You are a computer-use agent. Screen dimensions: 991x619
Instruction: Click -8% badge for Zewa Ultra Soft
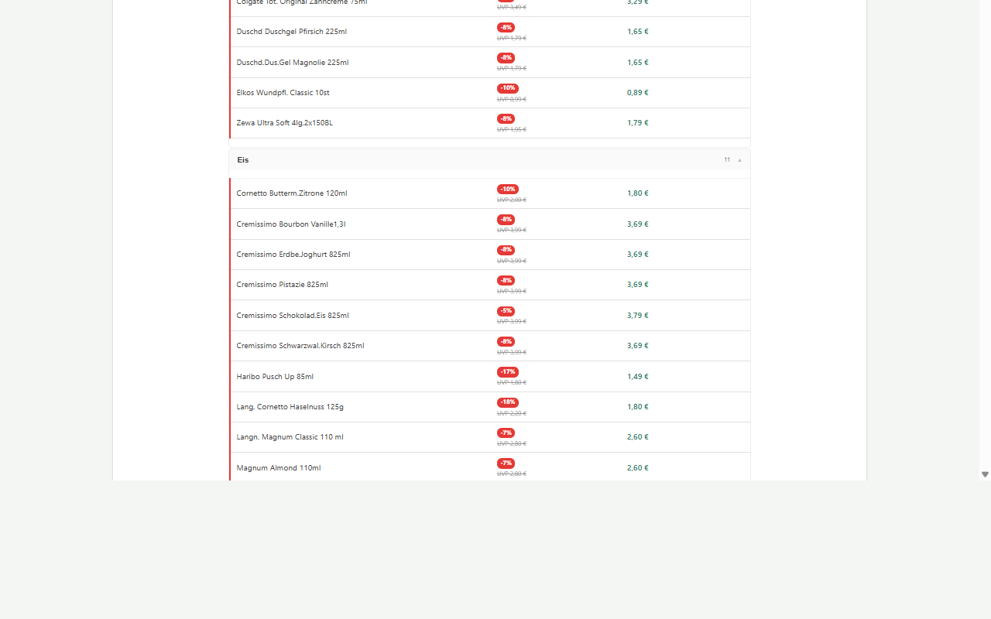pos(506,118)
